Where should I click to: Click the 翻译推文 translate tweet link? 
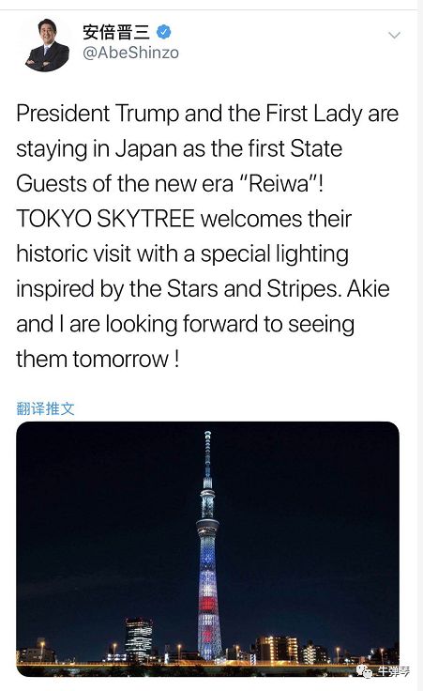(45, 408)
